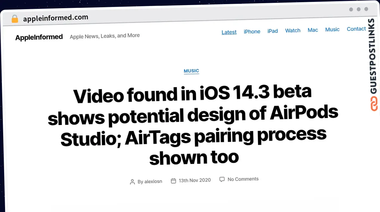
Task: Click the calendar icon next to the date
Action: (173, 180)
